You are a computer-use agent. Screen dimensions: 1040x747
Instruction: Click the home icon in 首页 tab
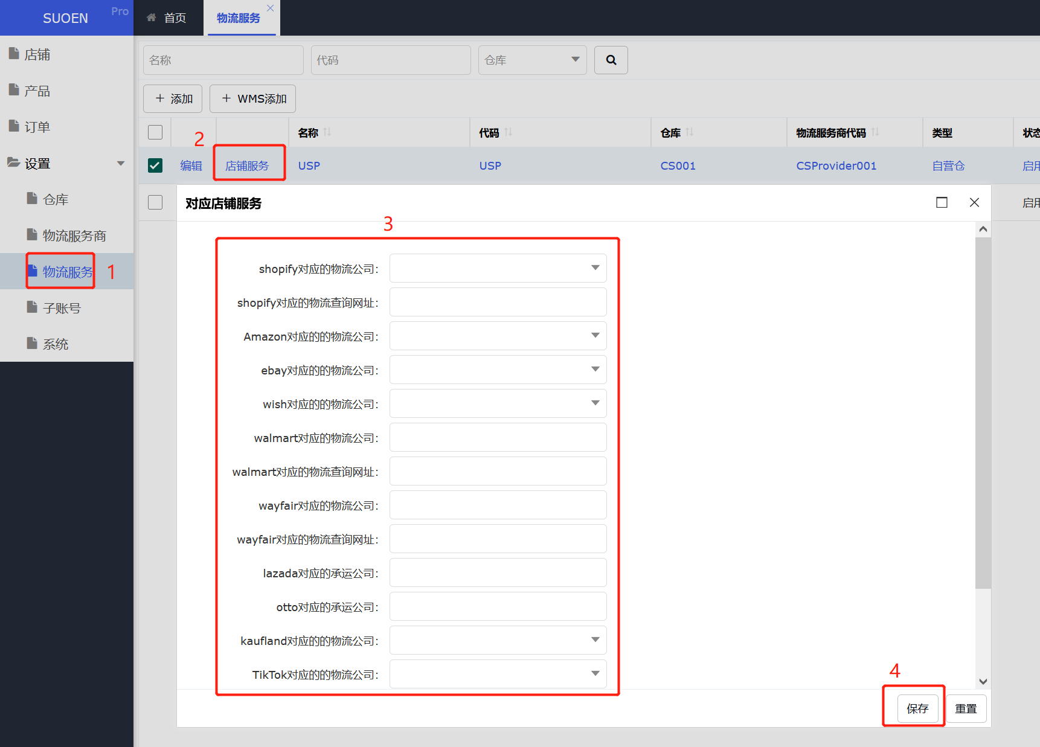[152, 18]
